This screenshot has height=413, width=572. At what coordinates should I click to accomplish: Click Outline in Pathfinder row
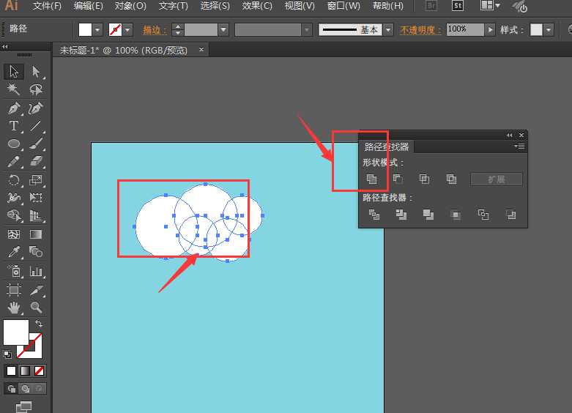click(x=483, y=215)
